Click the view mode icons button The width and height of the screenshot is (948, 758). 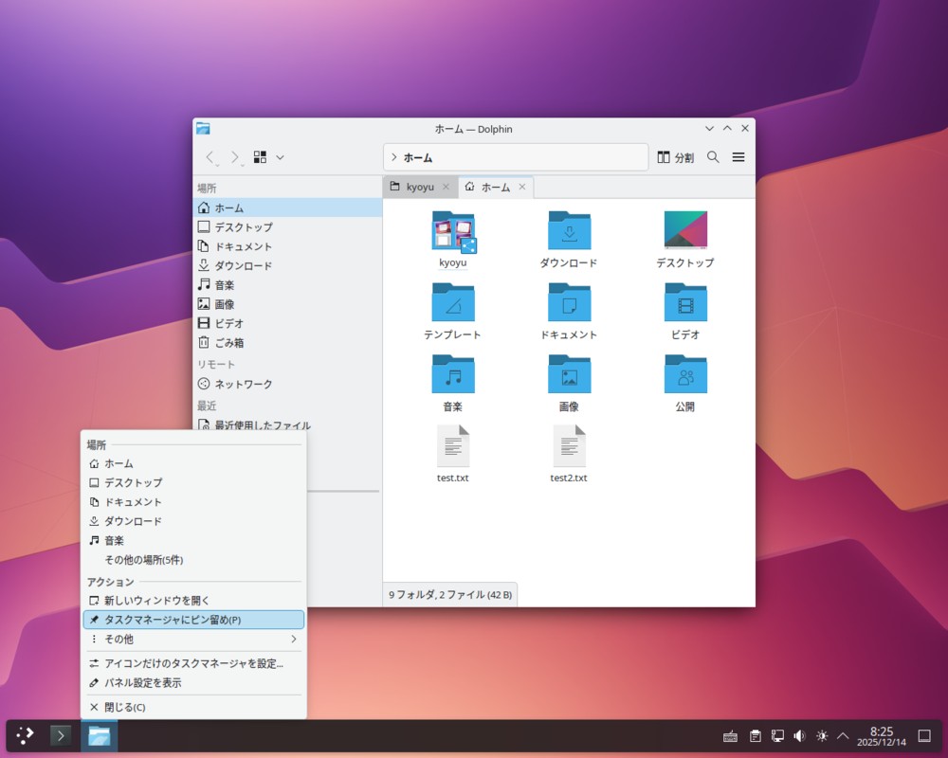coord(261,157)
